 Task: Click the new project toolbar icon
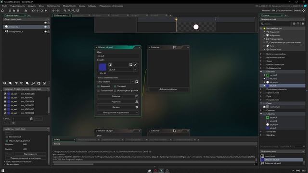10,11
